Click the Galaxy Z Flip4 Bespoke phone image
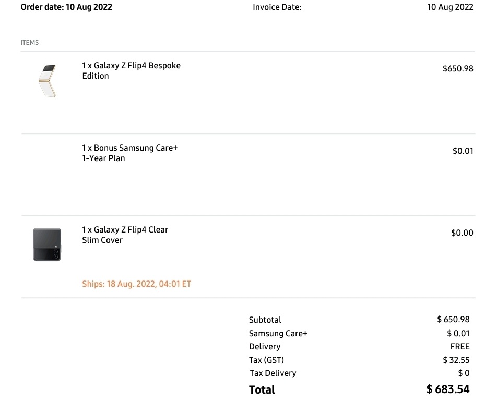Viewport: 497px width, 415px height. 48,81
